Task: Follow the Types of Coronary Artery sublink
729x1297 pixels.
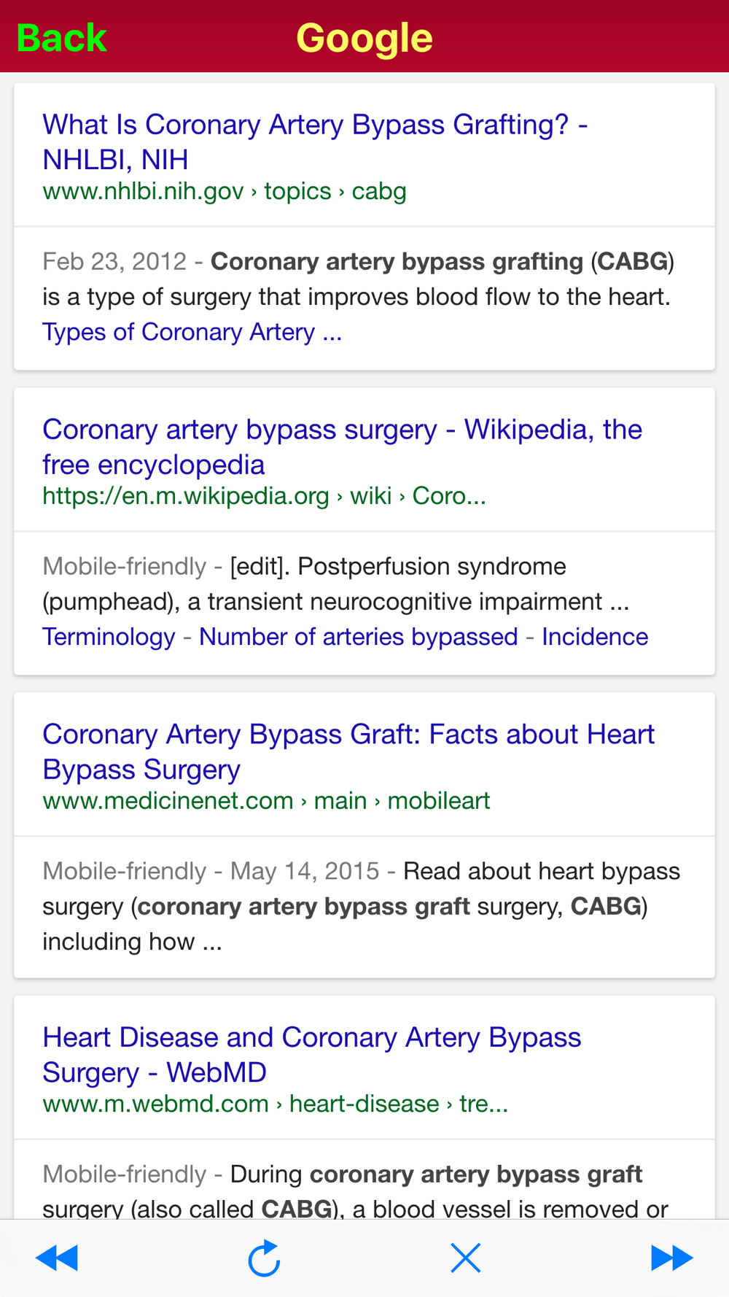Action: click(192, 332)
